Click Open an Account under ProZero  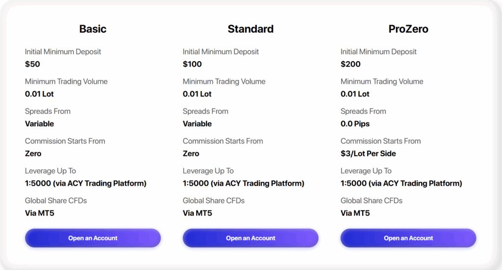point(408,238)
